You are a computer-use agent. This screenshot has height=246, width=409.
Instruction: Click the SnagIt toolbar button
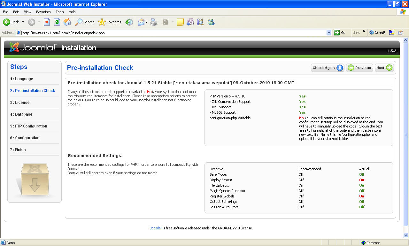[377, 33]
